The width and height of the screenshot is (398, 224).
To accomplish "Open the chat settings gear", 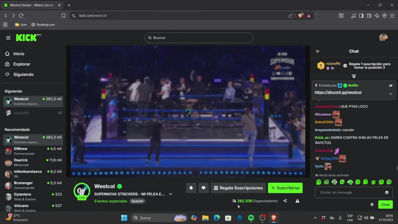I will click(x=372, y=204).
